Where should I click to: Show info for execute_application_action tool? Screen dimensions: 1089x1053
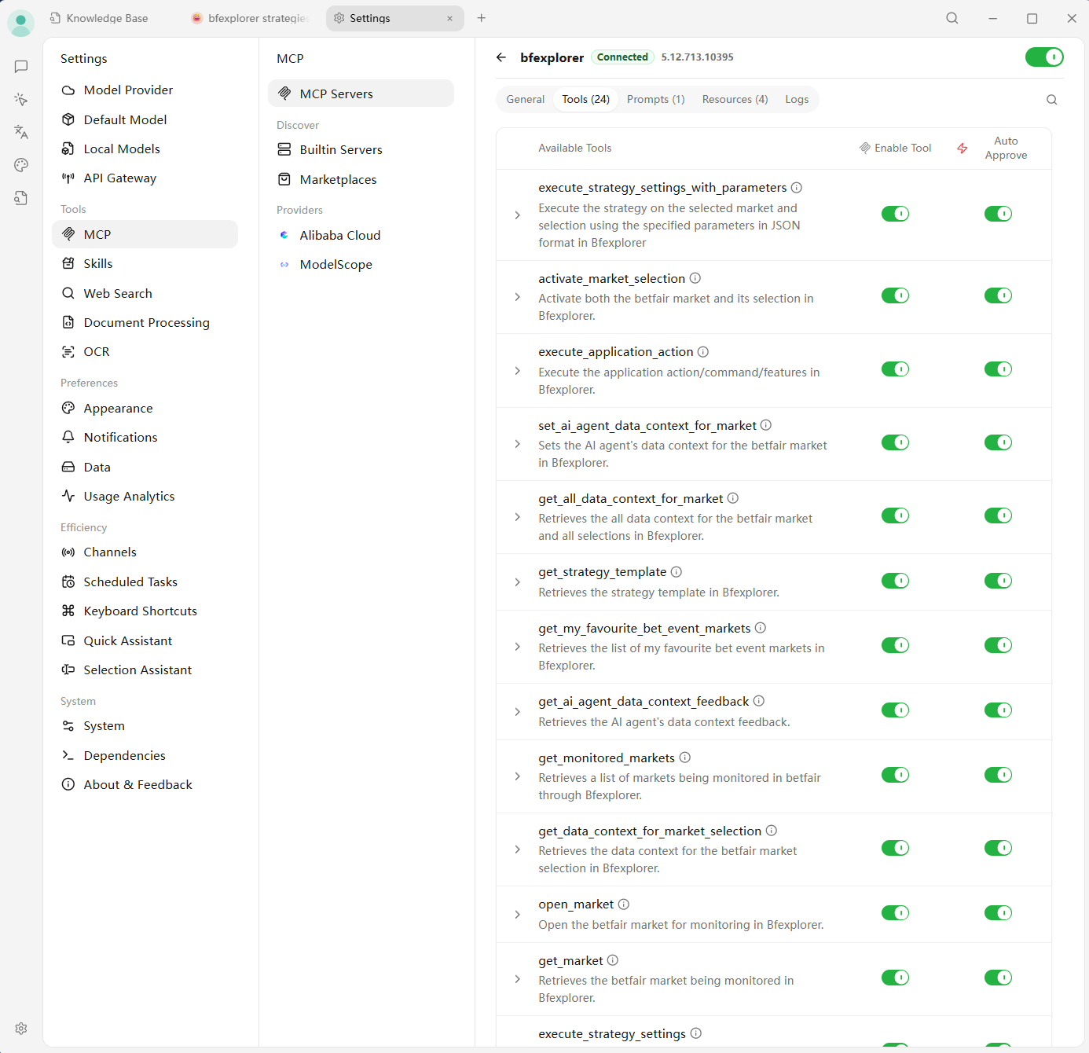pyautogui.click(x=703, y=352)
